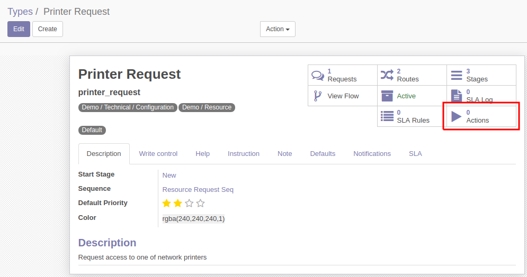Toggle the Active status button
The width and height of the screenshot is (527, 277).
pyautogui.click(x=412, y=96)
